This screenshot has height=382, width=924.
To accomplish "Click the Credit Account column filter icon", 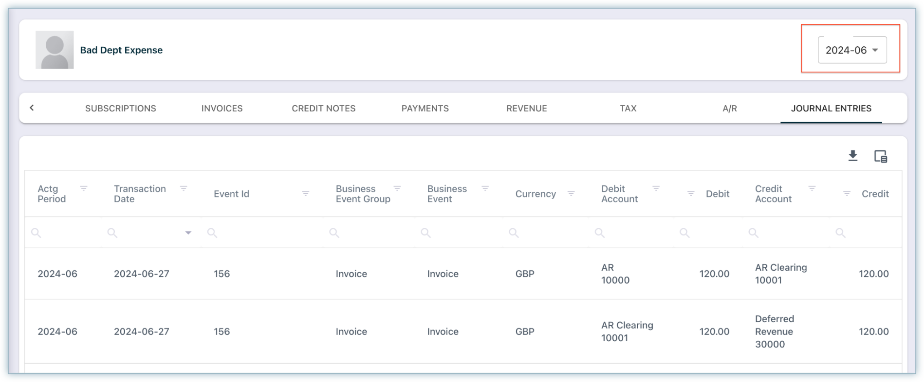I will tap(812, 188).
